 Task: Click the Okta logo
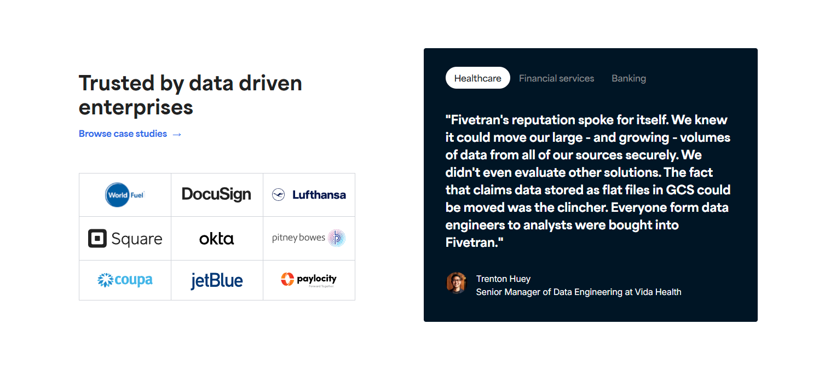217,238
